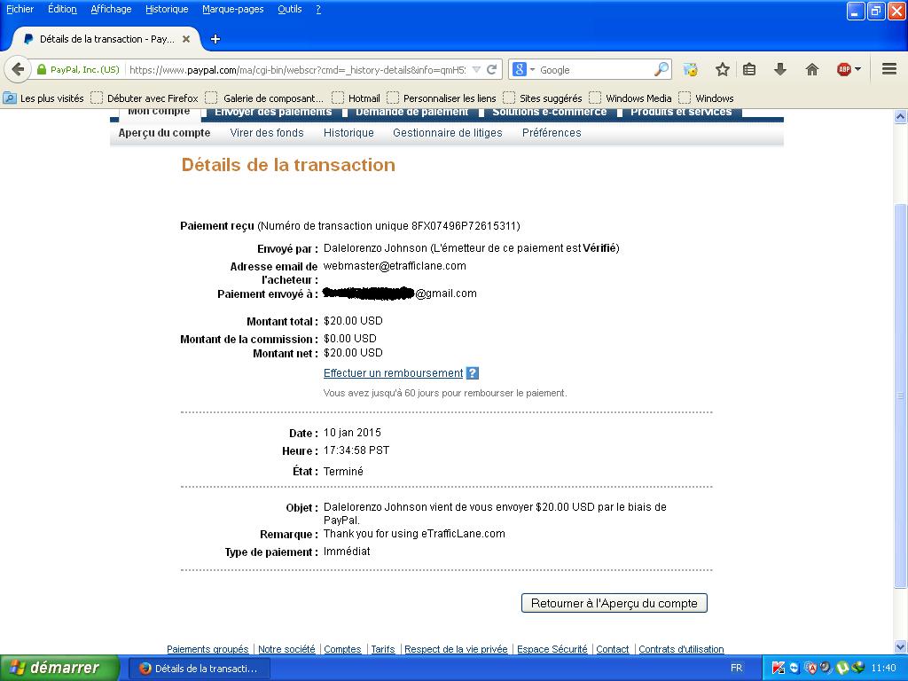Open the Google search engine selector
Image resolution: width=908 pixels, height=681 pixels.
(523, 69)
